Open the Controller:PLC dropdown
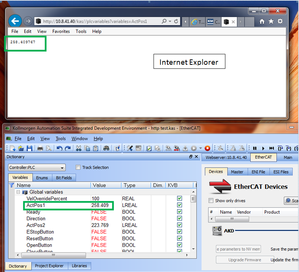299x272 pixels. pos(37,168)
